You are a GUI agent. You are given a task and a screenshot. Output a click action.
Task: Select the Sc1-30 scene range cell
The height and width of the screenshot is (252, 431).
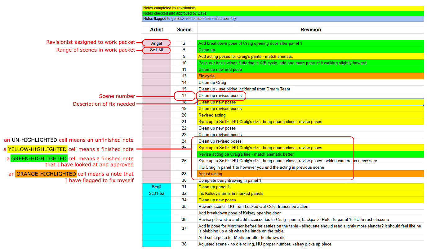157,50
